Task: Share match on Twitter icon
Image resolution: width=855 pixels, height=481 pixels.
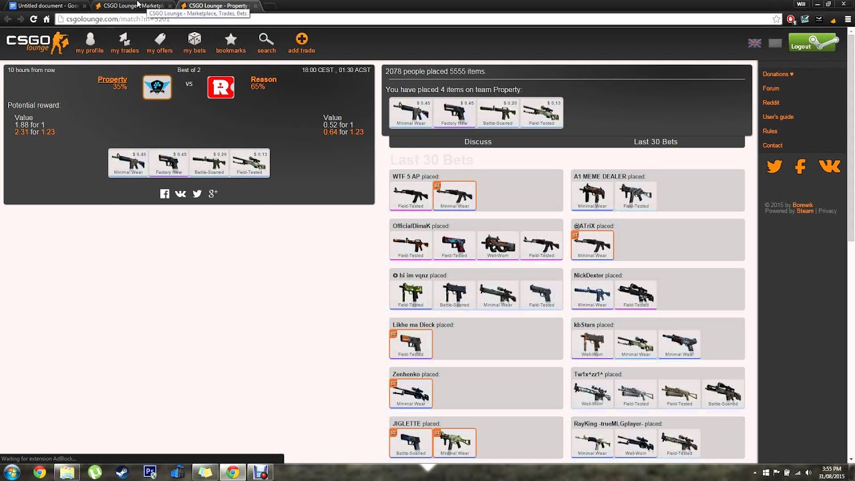Action: pyautogui.click(x=197, y=194)
